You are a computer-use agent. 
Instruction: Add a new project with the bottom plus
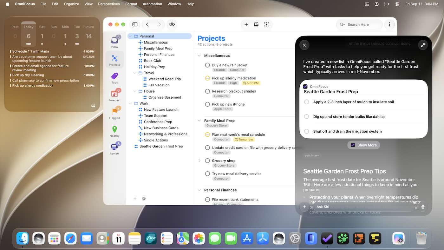(135, 199)
